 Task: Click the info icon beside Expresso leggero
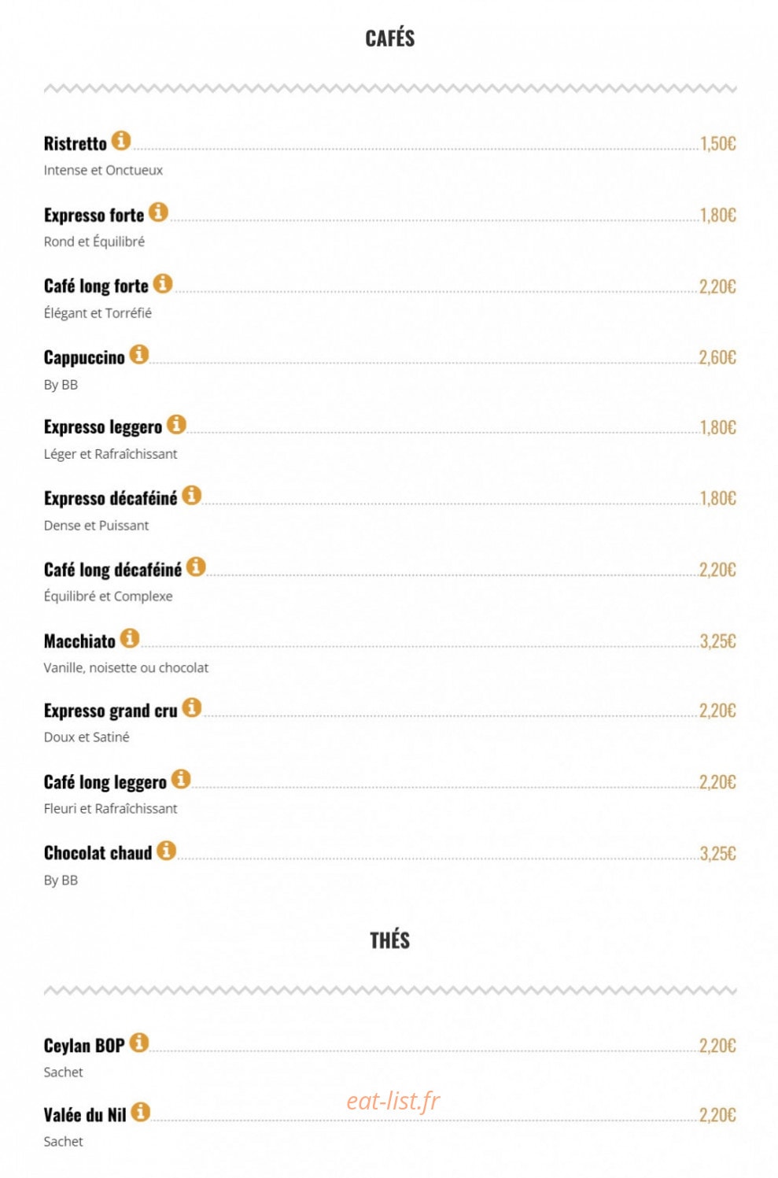tap(177, 425)
